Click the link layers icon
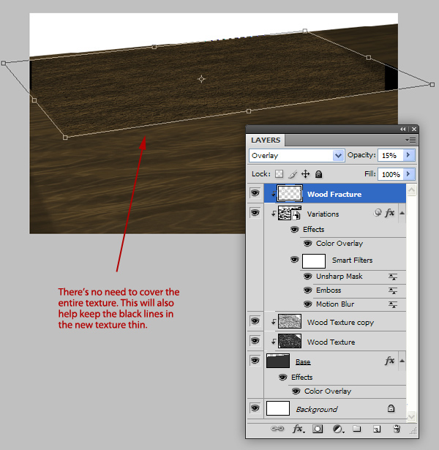The height and width of the screenshot is (450, 439). pos(277,429)
